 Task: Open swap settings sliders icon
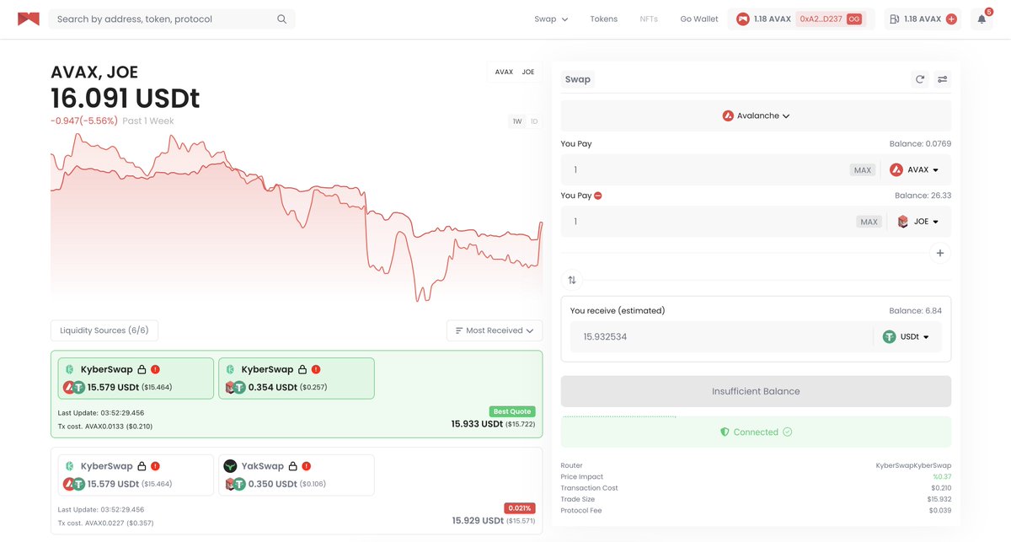pos(943,79)
